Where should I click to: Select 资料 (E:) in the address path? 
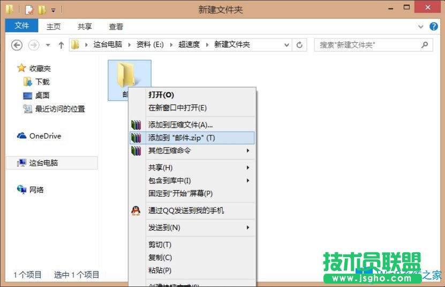click(x=150, y=44)
